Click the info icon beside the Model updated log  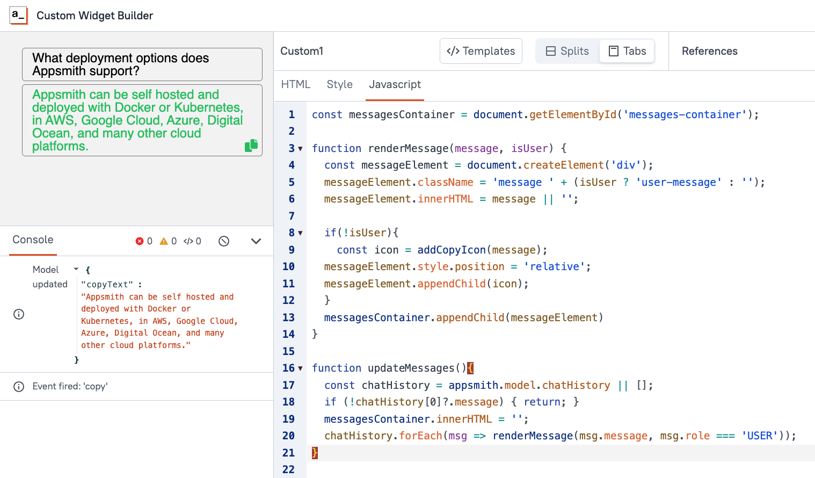pyautogui.click(x=19, y=314)
